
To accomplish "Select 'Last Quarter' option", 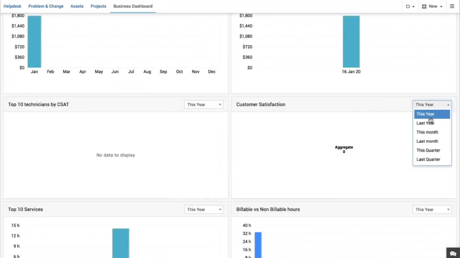I will tap(428, 159).
